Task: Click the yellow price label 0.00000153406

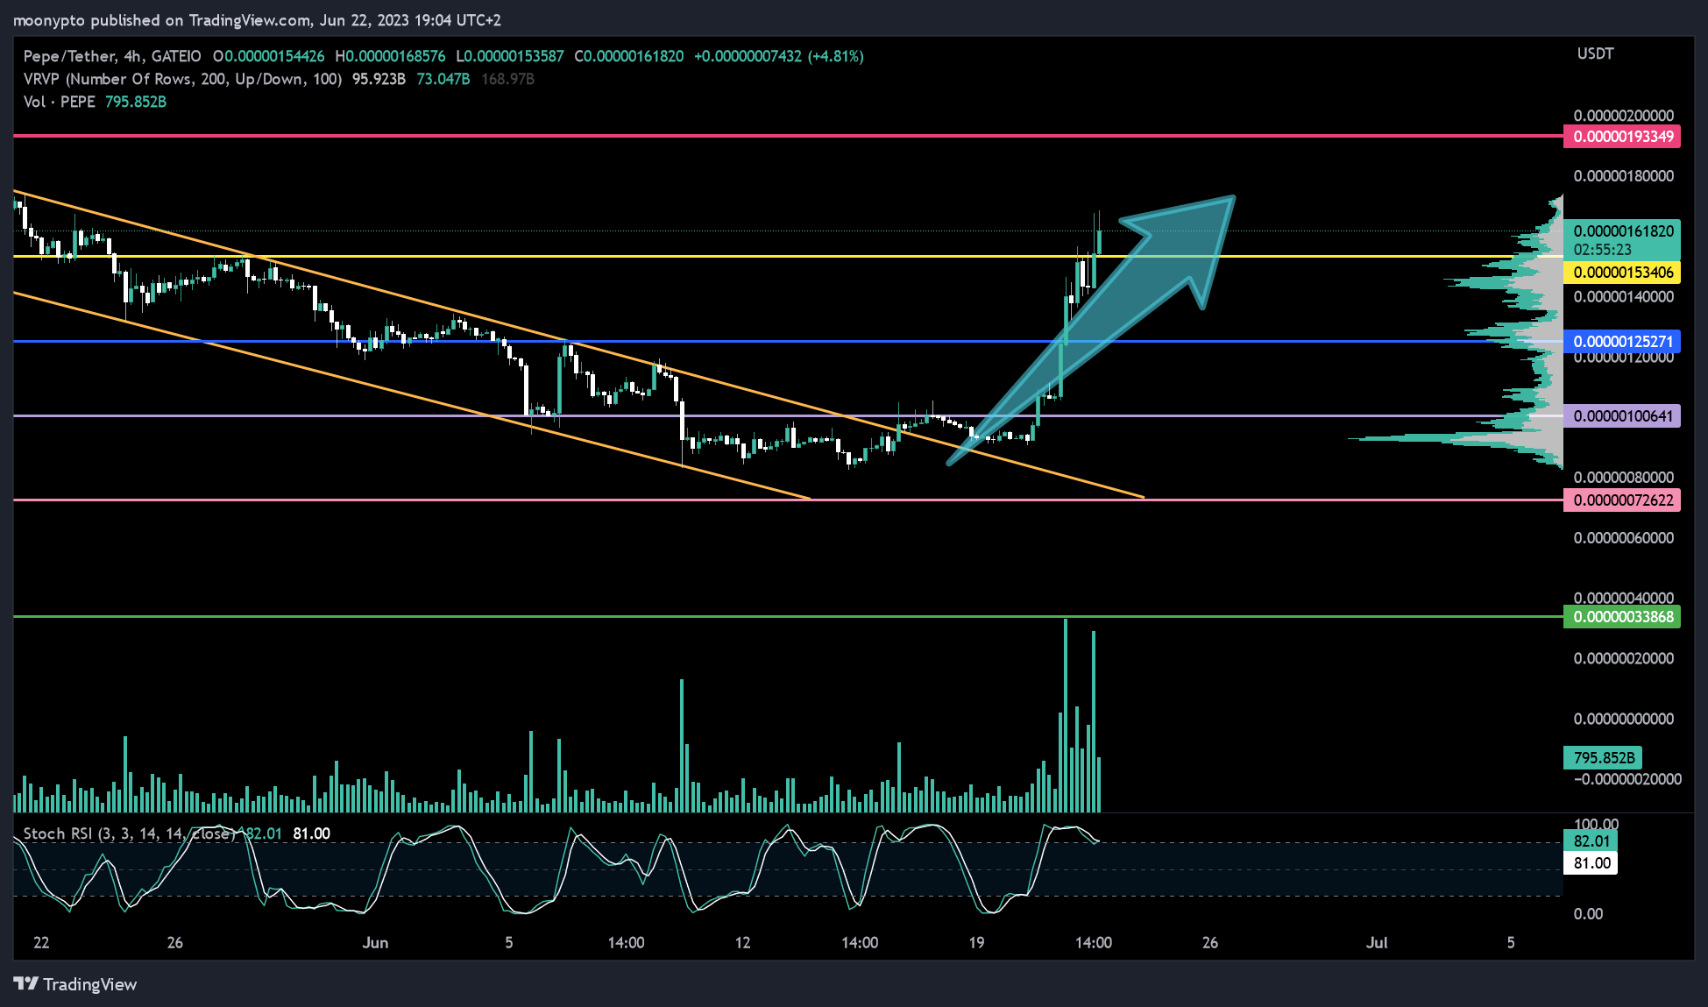Action: pyautogui.click(x=1622, y=273)
